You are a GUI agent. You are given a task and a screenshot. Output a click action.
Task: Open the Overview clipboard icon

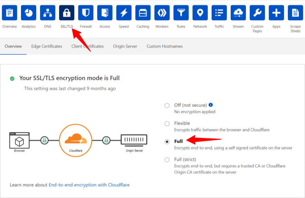pyautogui.click(x=10, y=13)
